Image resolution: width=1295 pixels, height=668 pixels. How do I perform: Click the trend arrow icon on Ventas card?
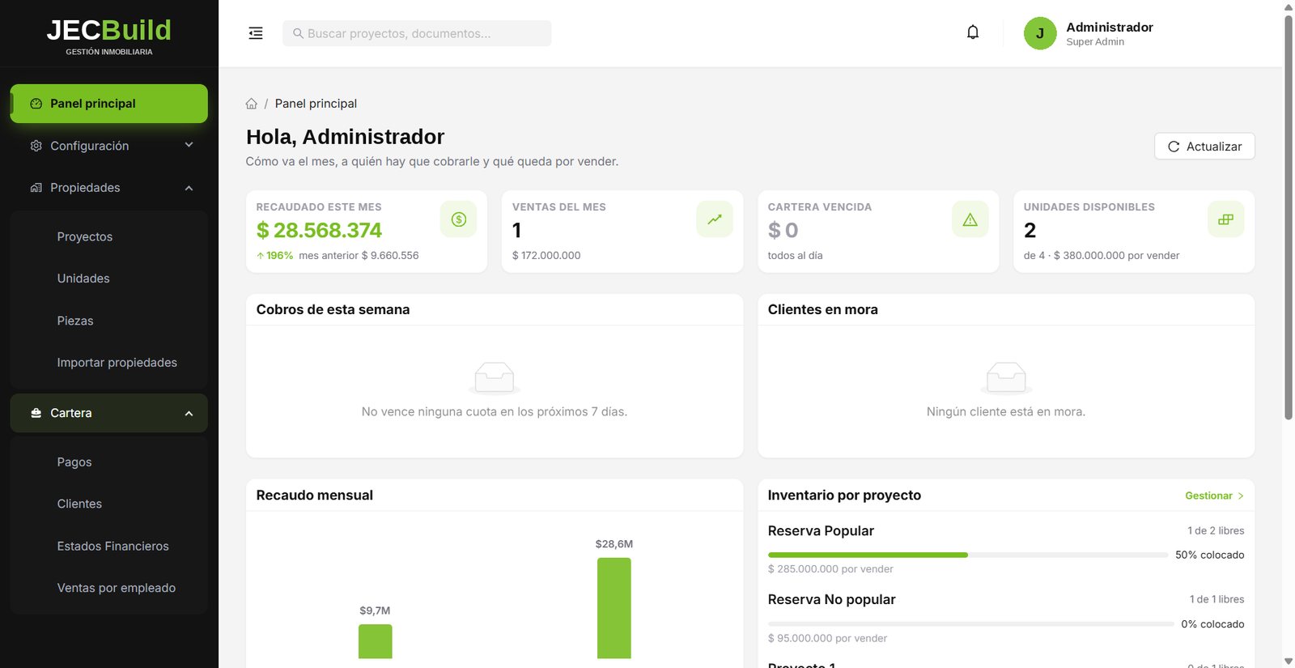(715, 219)
